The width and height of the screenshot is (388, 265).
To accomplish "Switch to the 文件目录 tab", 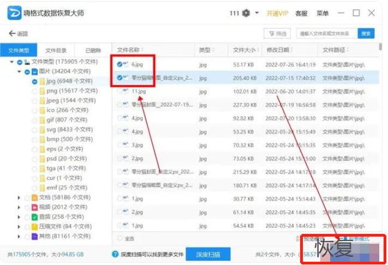I will pyautogui.click(x=56, y=50).
